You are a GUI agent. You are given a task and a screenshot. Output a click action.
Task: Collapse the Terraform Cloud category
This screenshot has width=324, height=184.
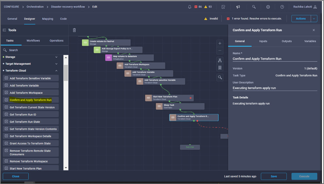[56, 71]
